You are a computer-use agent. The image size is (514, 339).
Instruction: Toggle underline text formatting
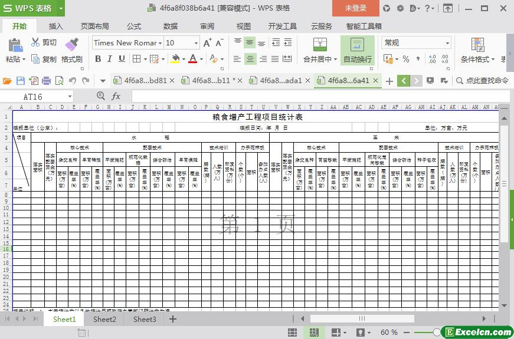tap(122, 59)
